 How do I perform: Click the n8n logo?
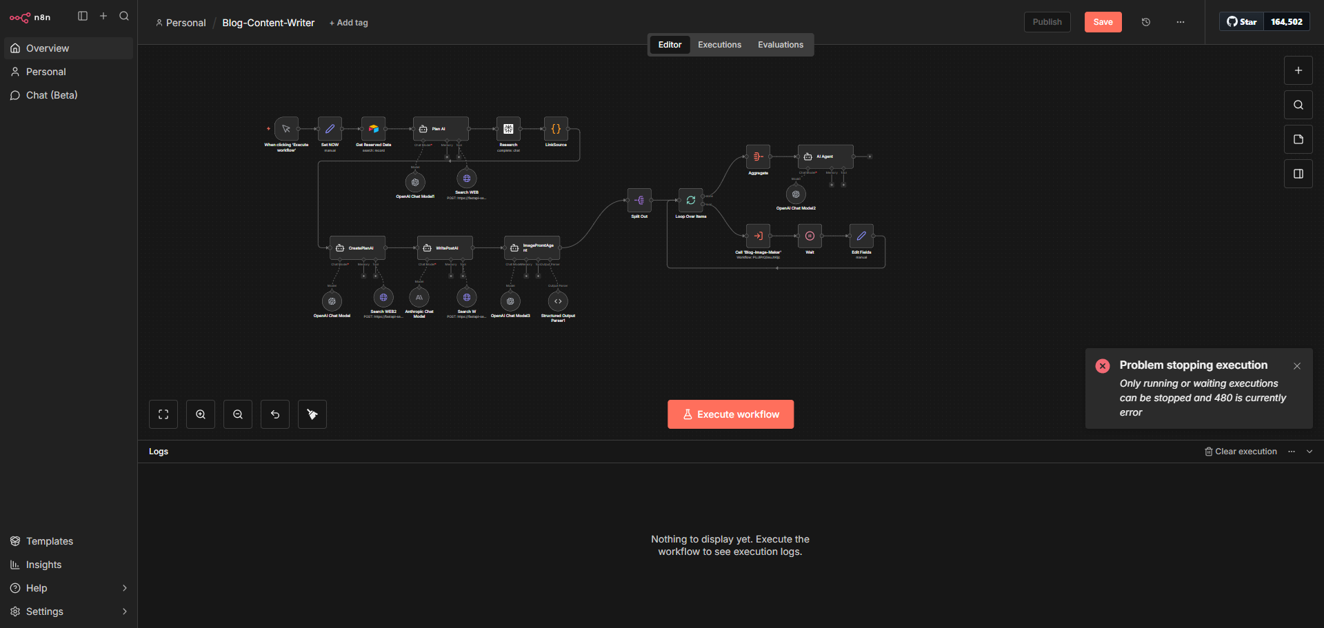pos(30,17)
